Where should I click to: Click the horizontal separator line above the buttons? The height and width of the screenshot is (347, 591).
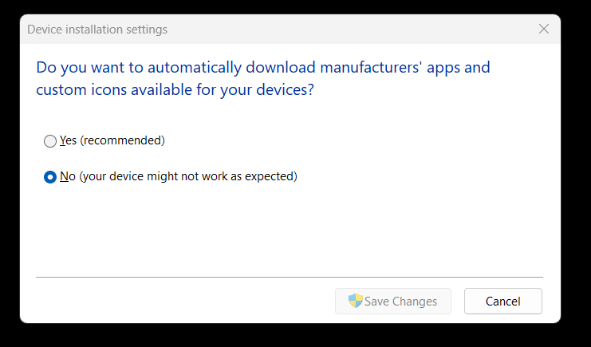pyautogui.click(x=289, y=277)
